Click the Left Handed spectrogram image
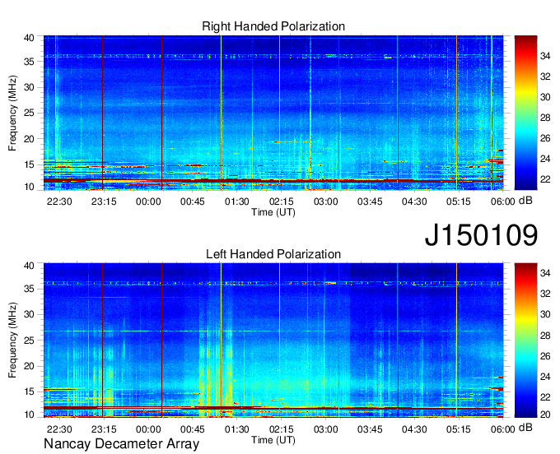Viewport: 560px width, 454px height. click(x=273, y=340)
